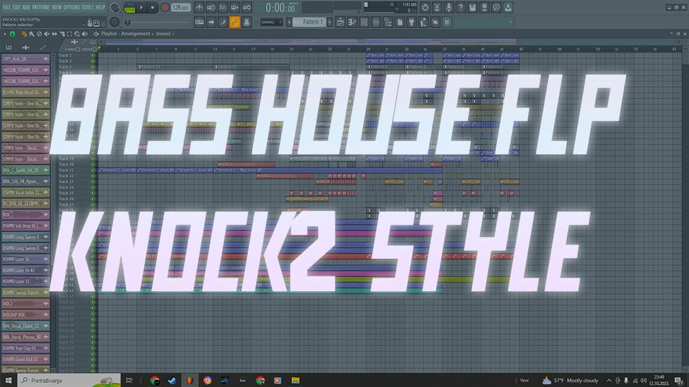689x387 pixels.
Task: Select the playlist Slice tool
Action: click(62, 34)
